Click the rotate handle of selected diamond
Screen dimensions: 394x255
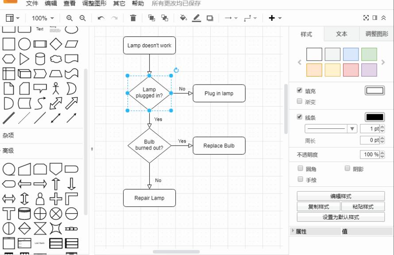coord(176,70)
